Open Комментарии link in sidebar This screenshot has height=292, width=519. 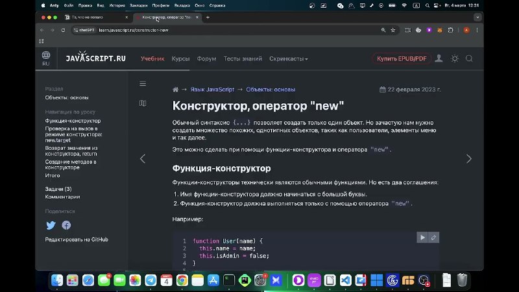point(62,197)
